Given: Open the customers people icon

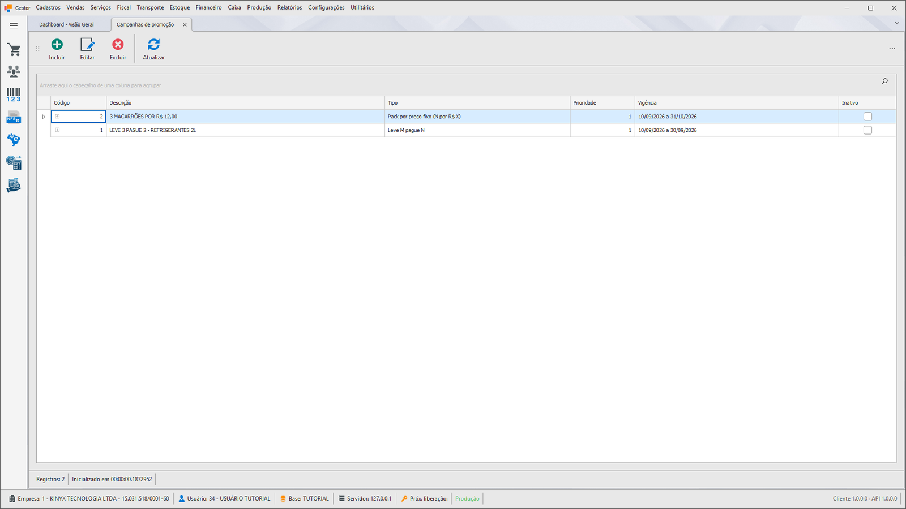Looking at the screenshot, I should [x=14, y=71].
